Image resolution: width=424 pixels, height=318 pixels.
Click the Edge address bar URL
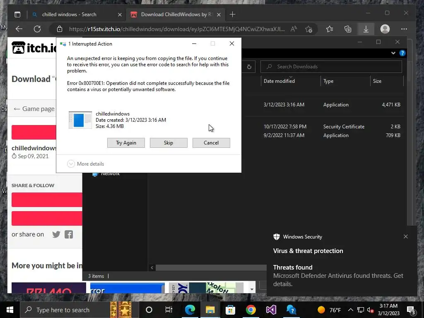pyautogui.click(x=176, y=29)
